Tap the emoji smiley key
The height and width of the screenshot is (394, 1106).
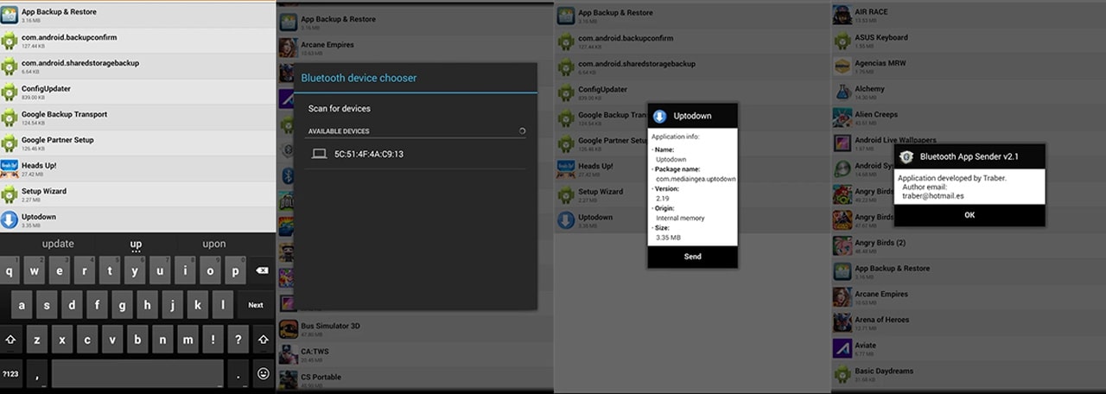[263, 373]
